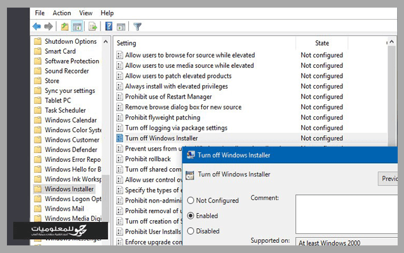
Task: Open the View menu
Action: (x=86, y=13)
